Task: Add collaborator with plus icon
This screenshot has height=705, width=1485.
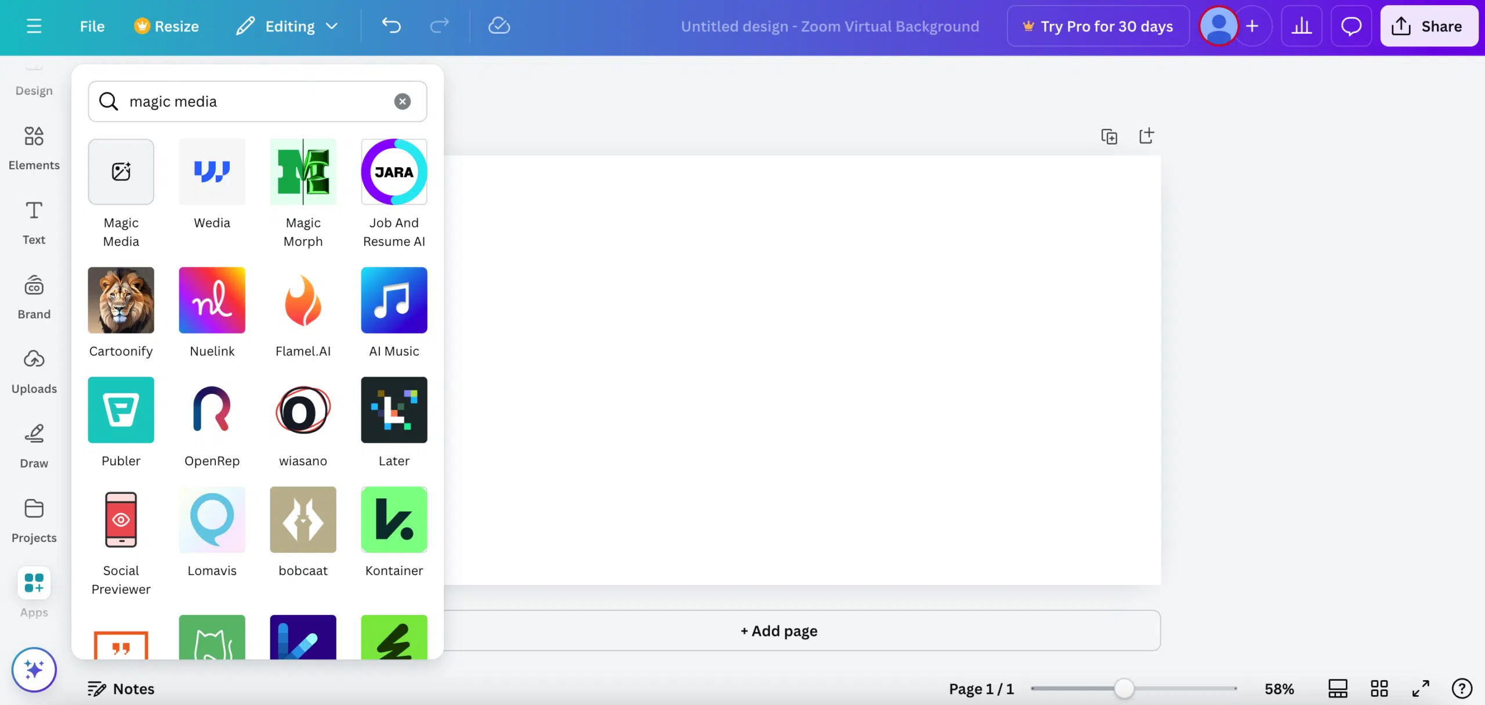Action: 1252,26
